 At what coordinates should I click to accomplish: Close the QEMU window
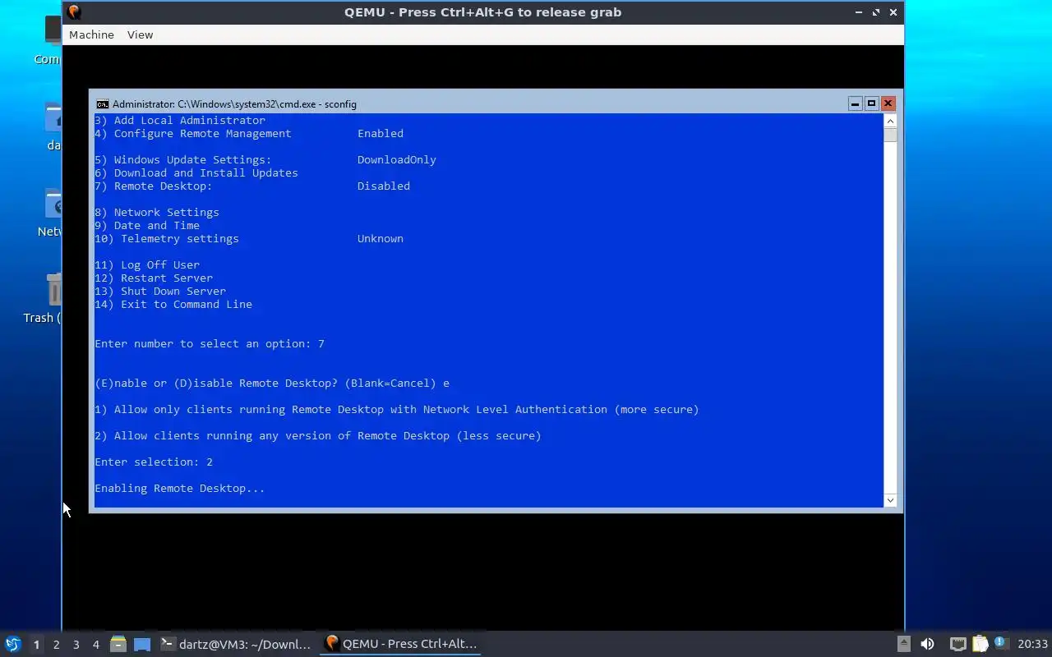click(893, 12)
